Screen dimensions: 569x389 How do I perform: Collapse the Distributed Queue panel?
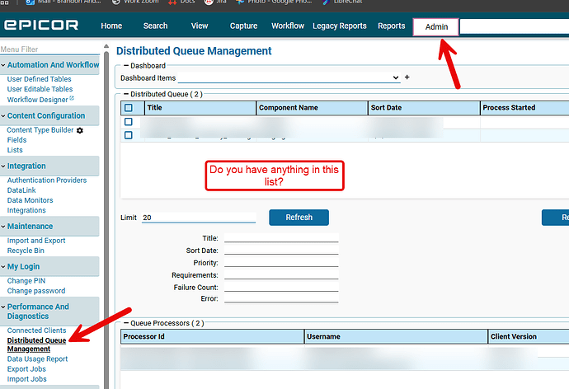coord(126,94)
